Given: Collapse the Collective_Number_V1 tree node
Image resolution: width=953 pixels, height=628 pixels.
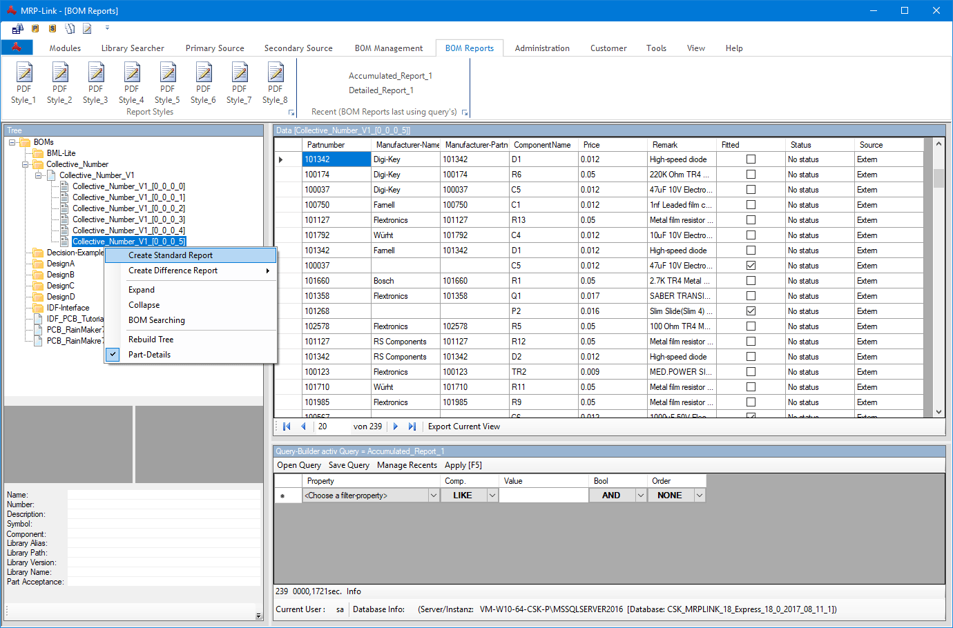Looking at the screenshot, I should (x=39, y=175).
